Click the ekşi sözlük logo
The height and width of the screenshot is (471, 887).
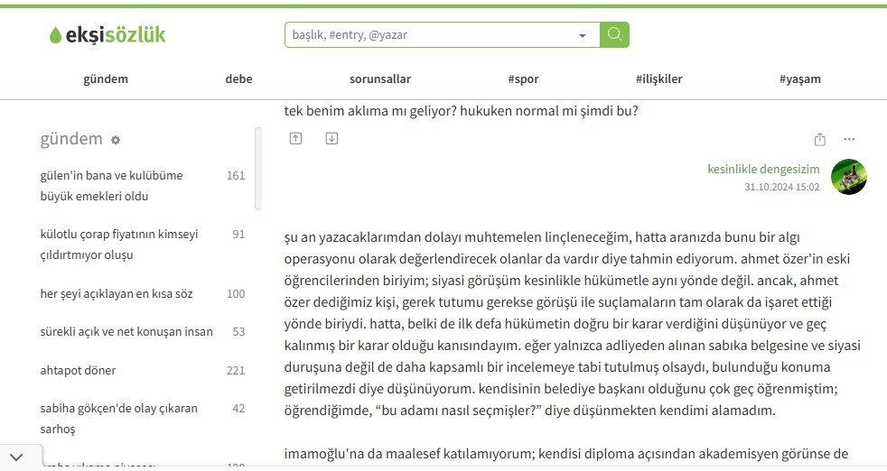[108, 35]
